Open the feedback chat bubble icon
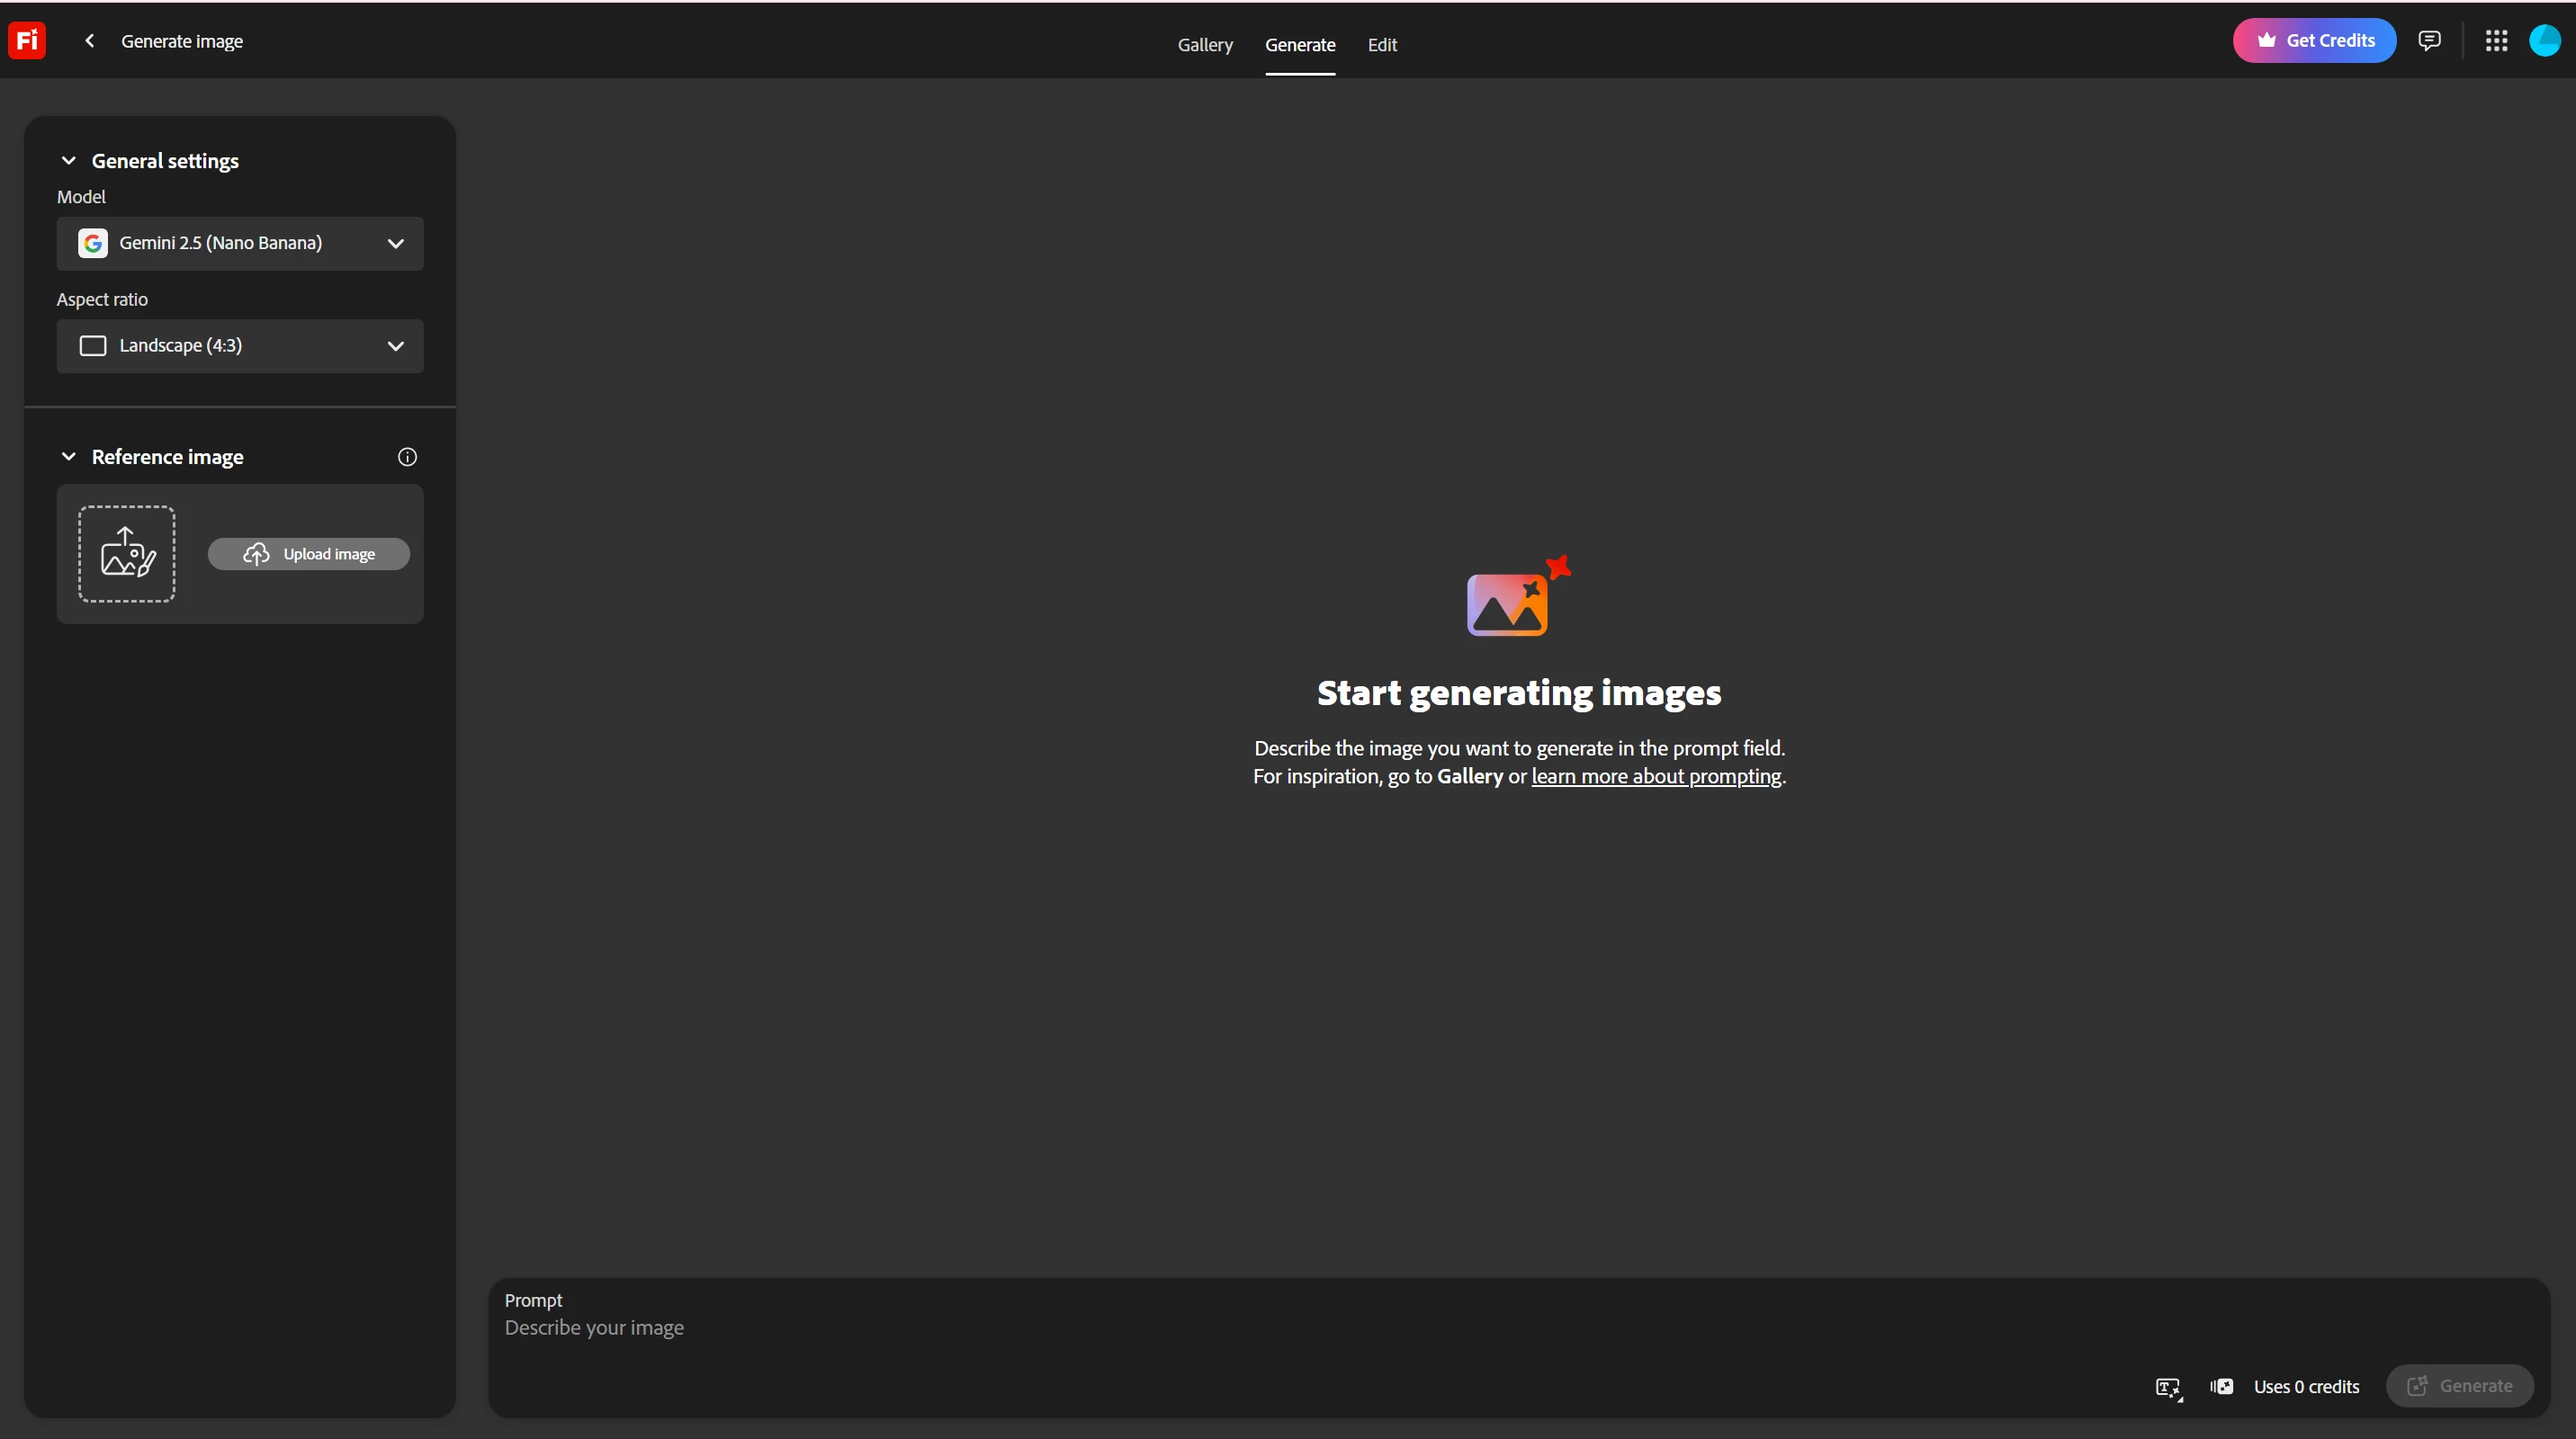The height and width of the screenshot is (1439, 2576). [2429, 41]
